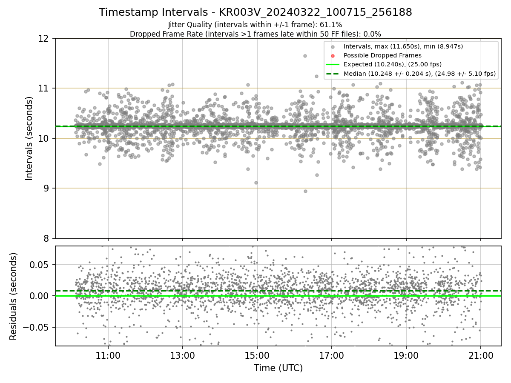Click the Expected (10.240s), (25.00 fps) legend label

pyautogui.click(x=392, y=64)
